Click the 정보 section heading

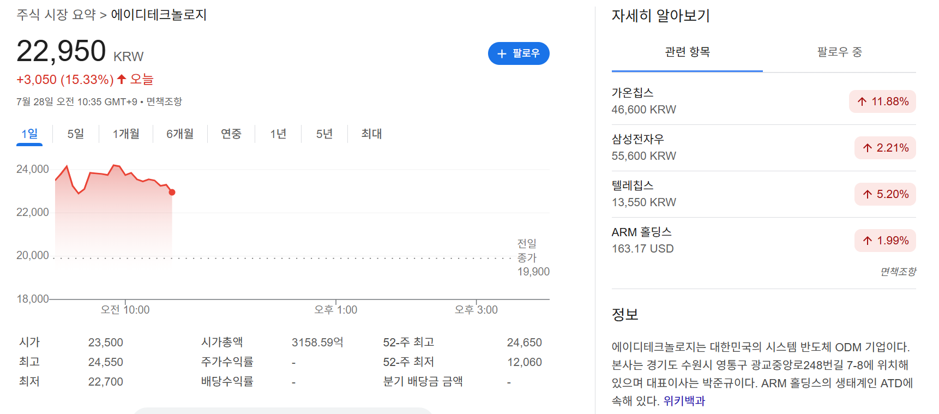coord(625,314)
